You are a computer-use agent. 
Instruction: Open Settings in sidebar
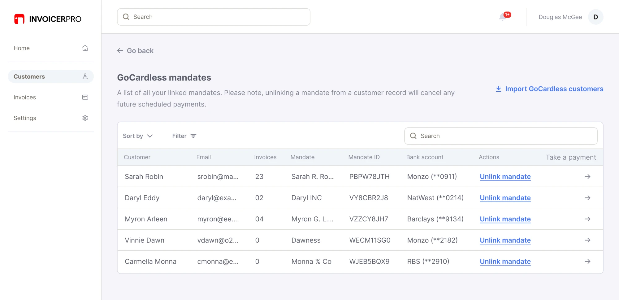click(x=51, y=118)
